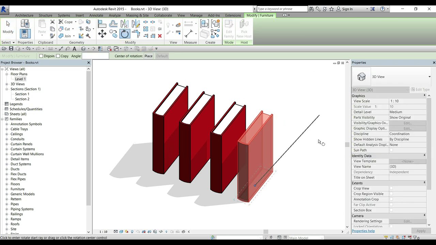This screenshot has height=245, width=436.
Task: Open the Select panel dropdown
Action: (8, 43)
